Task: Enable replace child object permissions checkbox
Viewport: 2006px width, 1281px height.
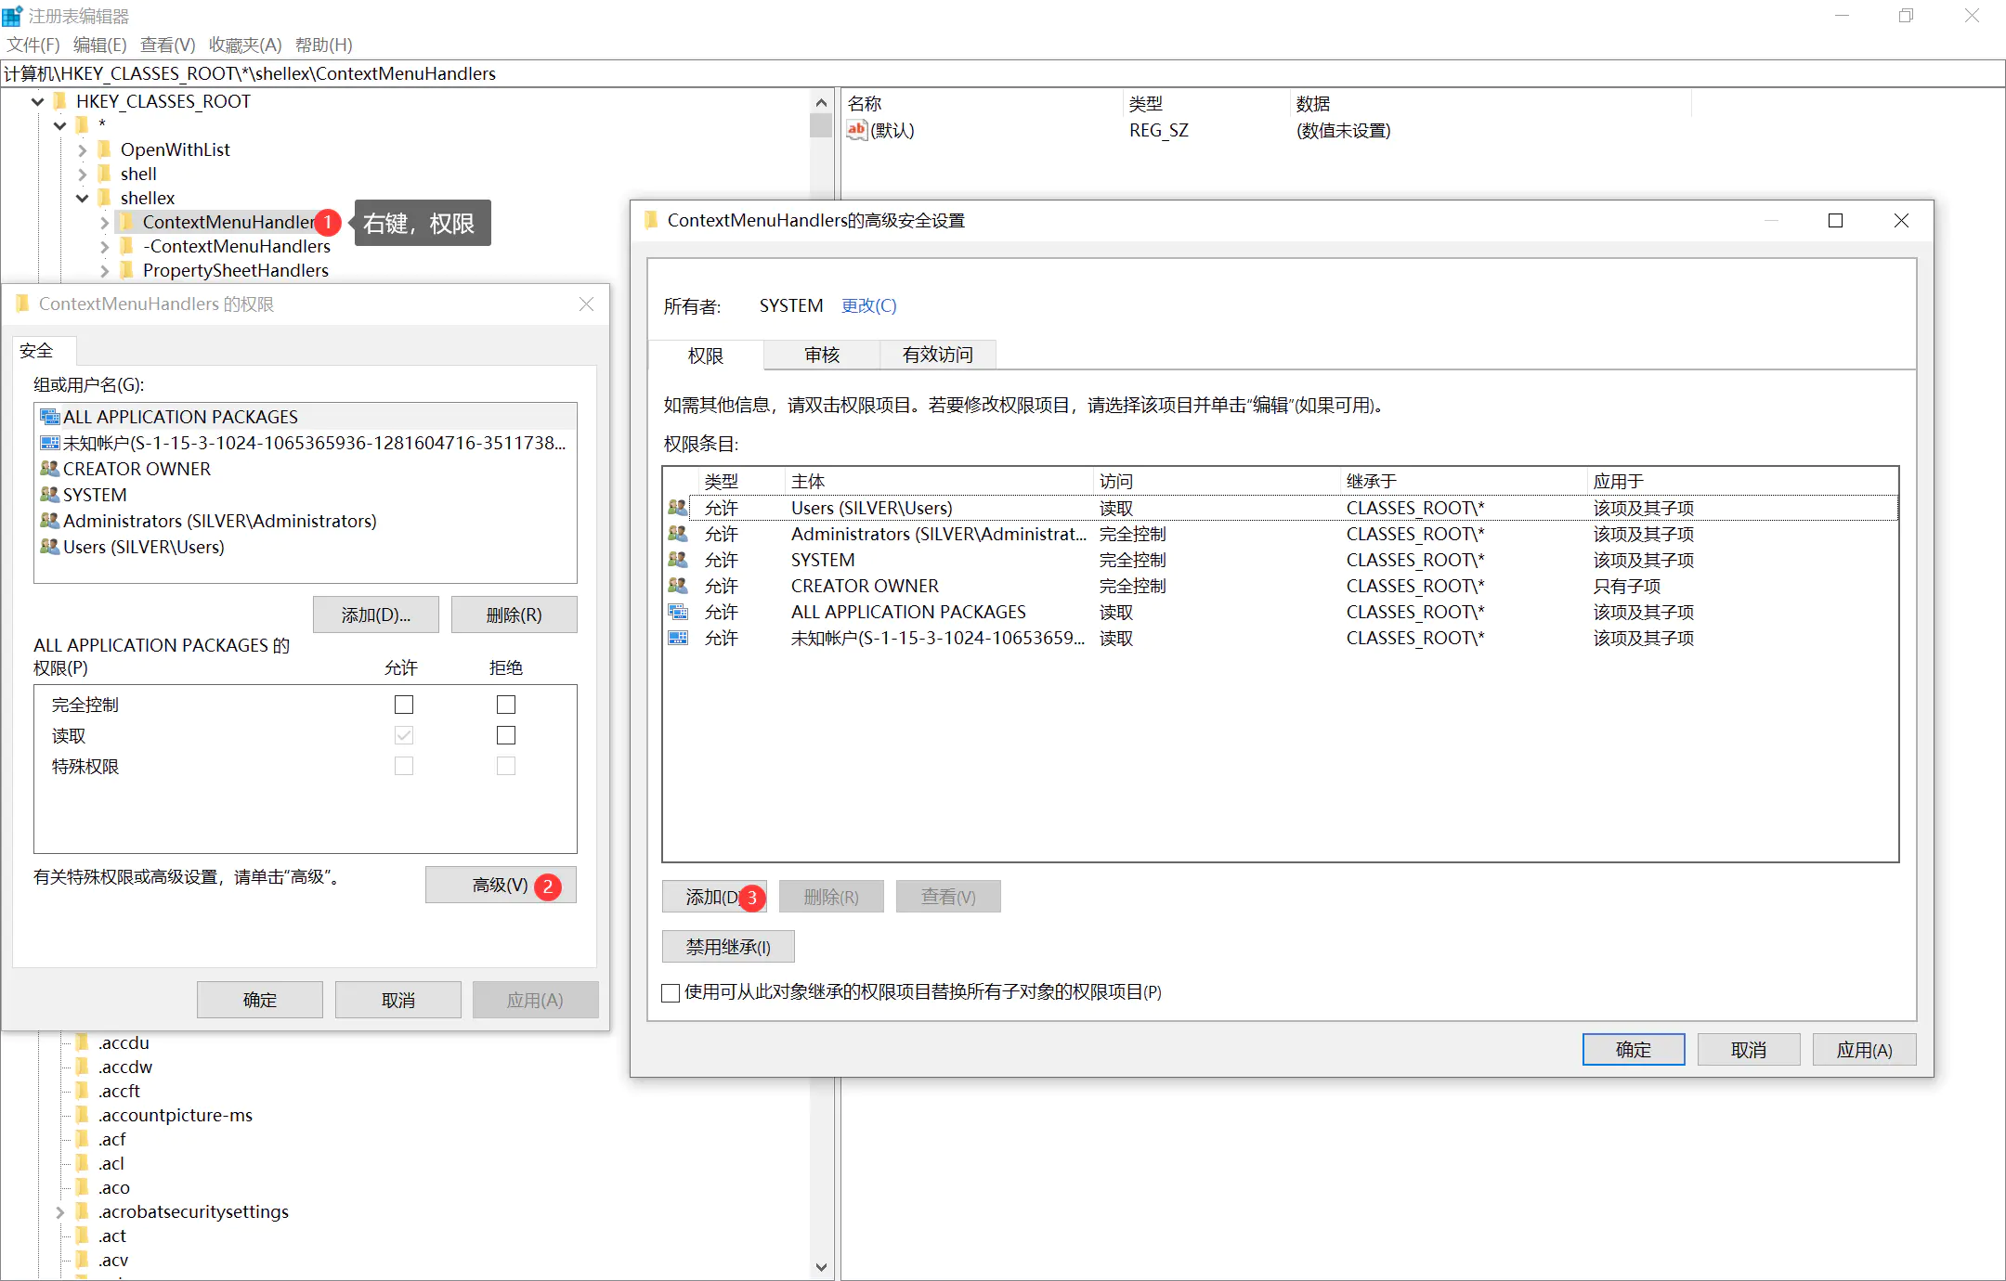Action: click(x=671, y=992)
